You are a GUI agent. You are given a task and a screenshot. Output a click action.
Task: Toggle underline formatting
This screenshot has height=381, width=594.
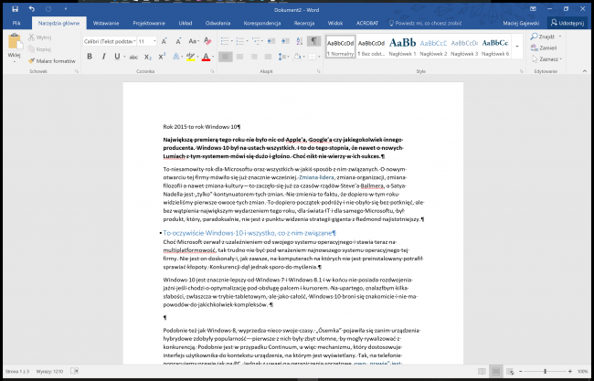(117, 57)
